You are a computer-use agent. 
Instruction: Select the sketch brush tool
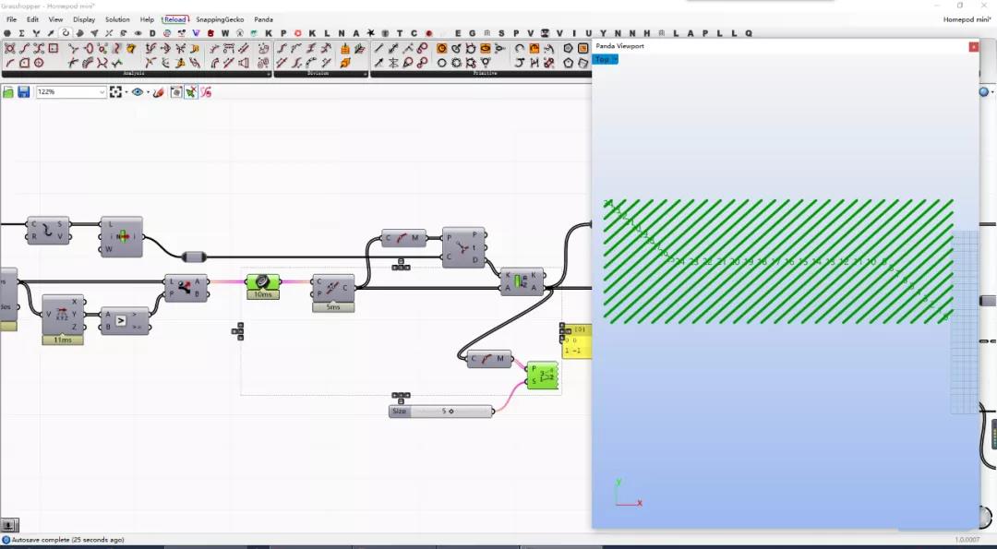click(x=159, y=92)
